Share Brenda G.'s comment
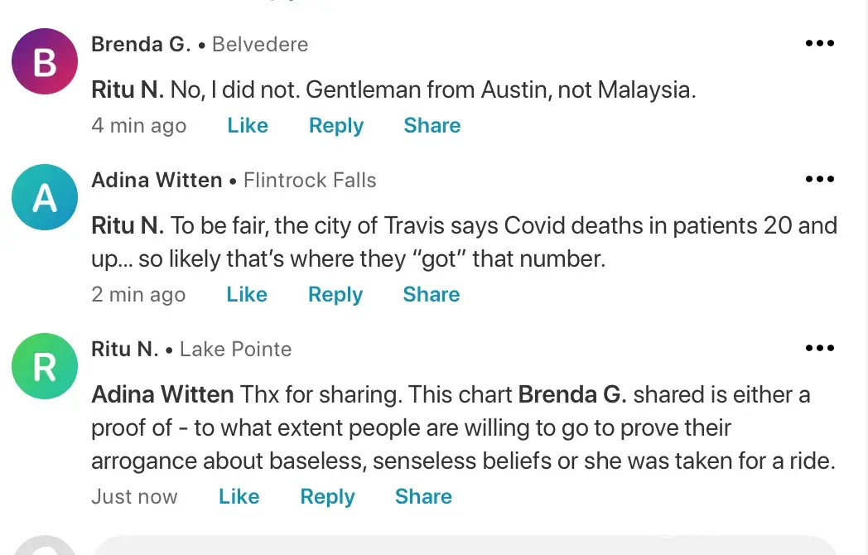 (x=432, y=126)
